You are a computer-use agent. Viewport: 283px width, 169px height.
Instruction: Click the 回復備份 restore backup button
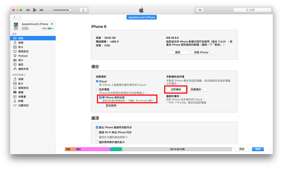[x=197, y=89]
